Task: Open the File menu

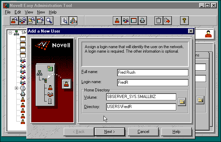Action: click(8, 12)
